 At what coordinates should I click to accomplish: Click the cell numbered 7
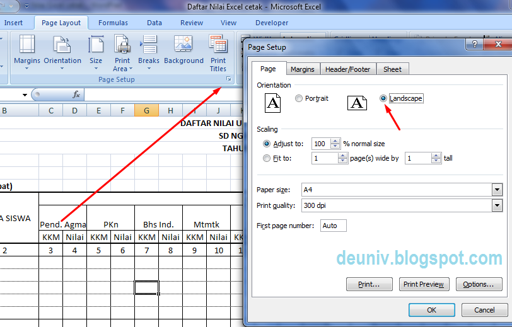(147, 250)
